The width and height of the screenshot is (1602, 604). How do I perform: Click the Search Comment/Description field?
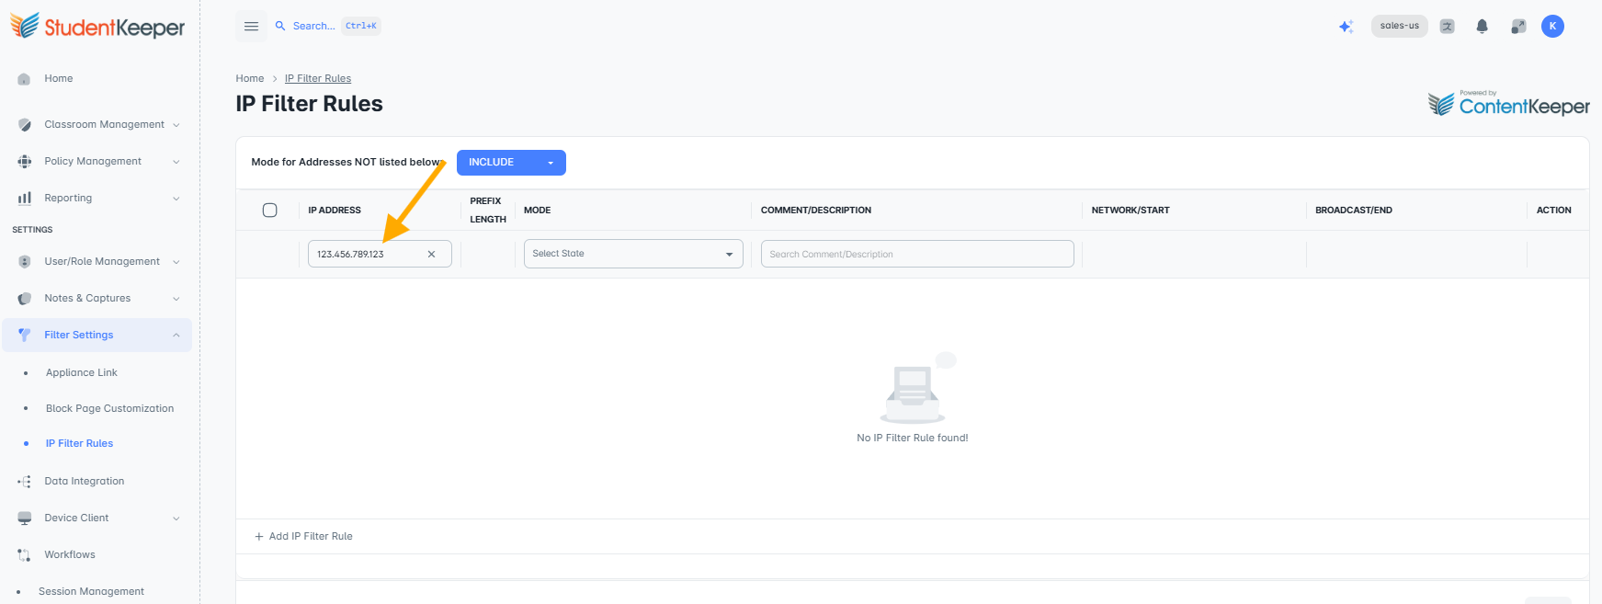(917, 254)
